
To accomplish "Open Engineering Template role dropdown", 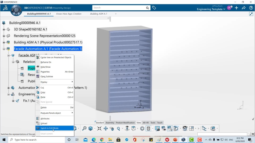I will tap(211, 9).
